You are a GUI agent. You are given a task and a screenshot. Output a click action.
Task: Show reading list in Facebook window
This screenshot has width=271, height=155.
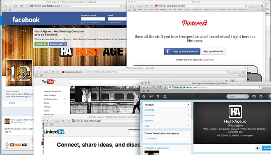pyautogui.click(x=5, y=10)
